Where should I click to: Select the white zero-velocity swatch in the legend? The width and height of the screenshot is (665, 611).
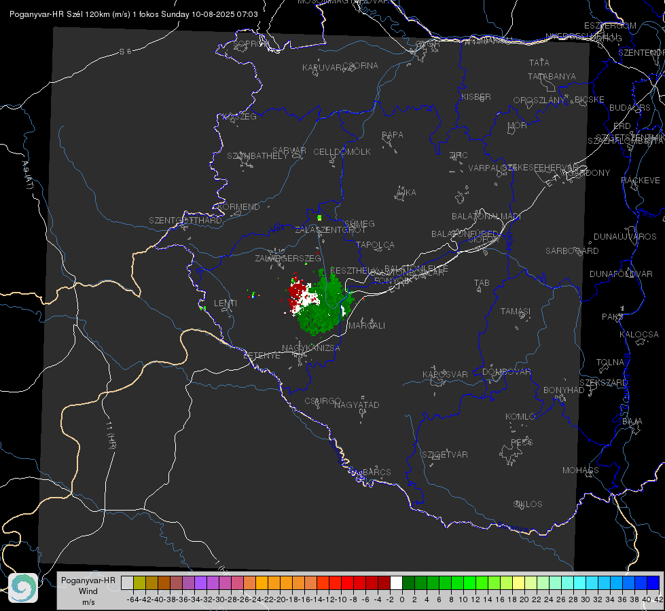(x=396, y=583)
